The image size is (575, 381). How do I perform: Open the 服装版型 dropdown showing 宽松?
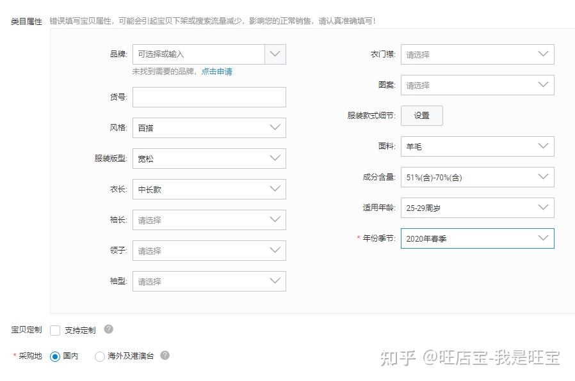pos(209,159)
